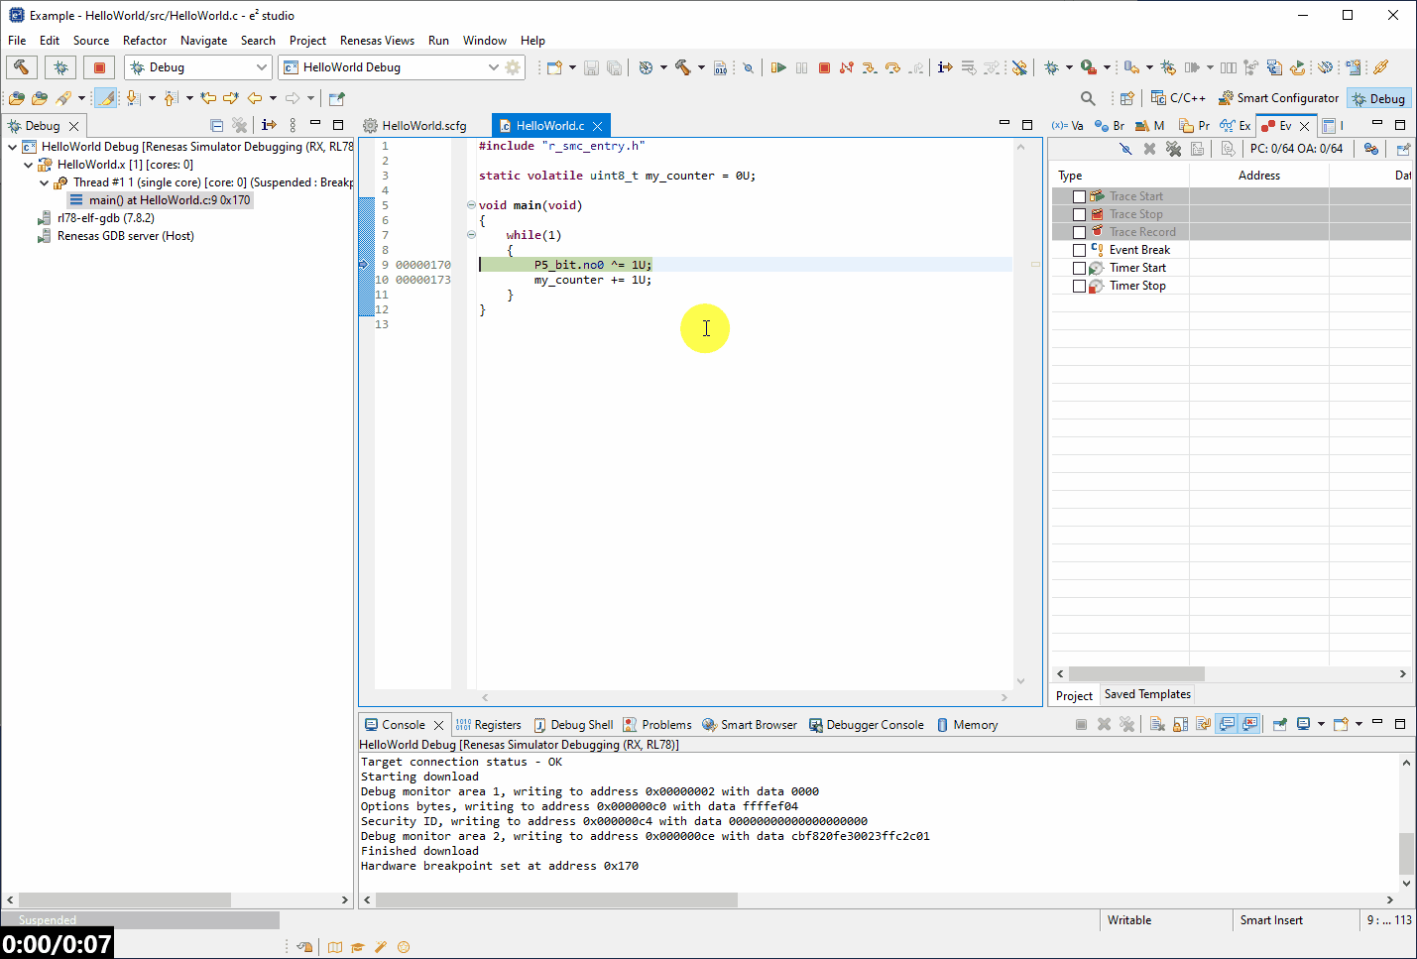
Task: Enable the Timer Start checkbox
Action: click(x=1080, y=267)
